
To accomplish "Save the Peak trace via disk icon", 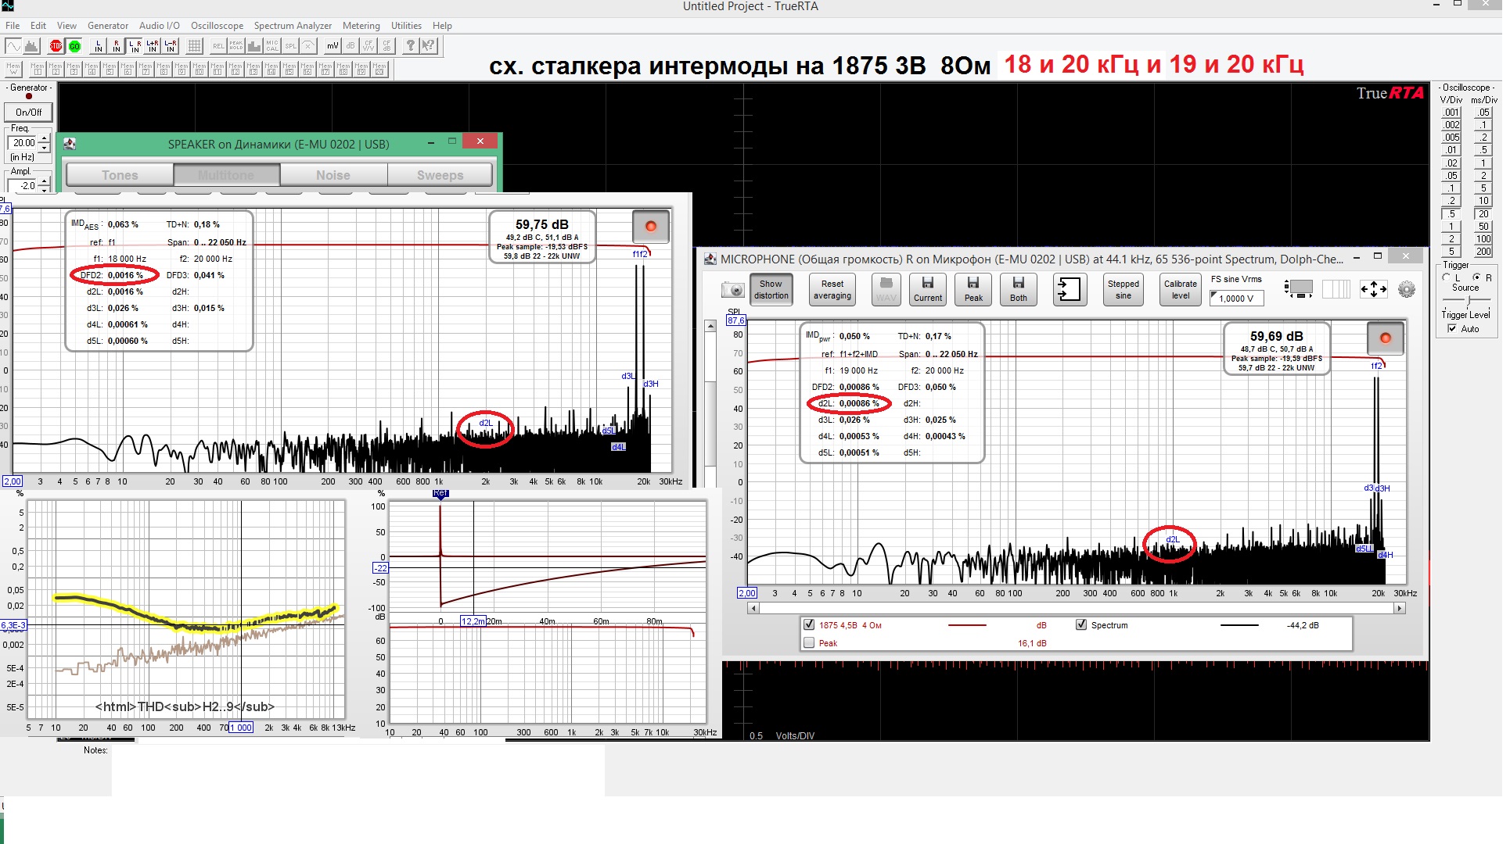I will [973, 289].
